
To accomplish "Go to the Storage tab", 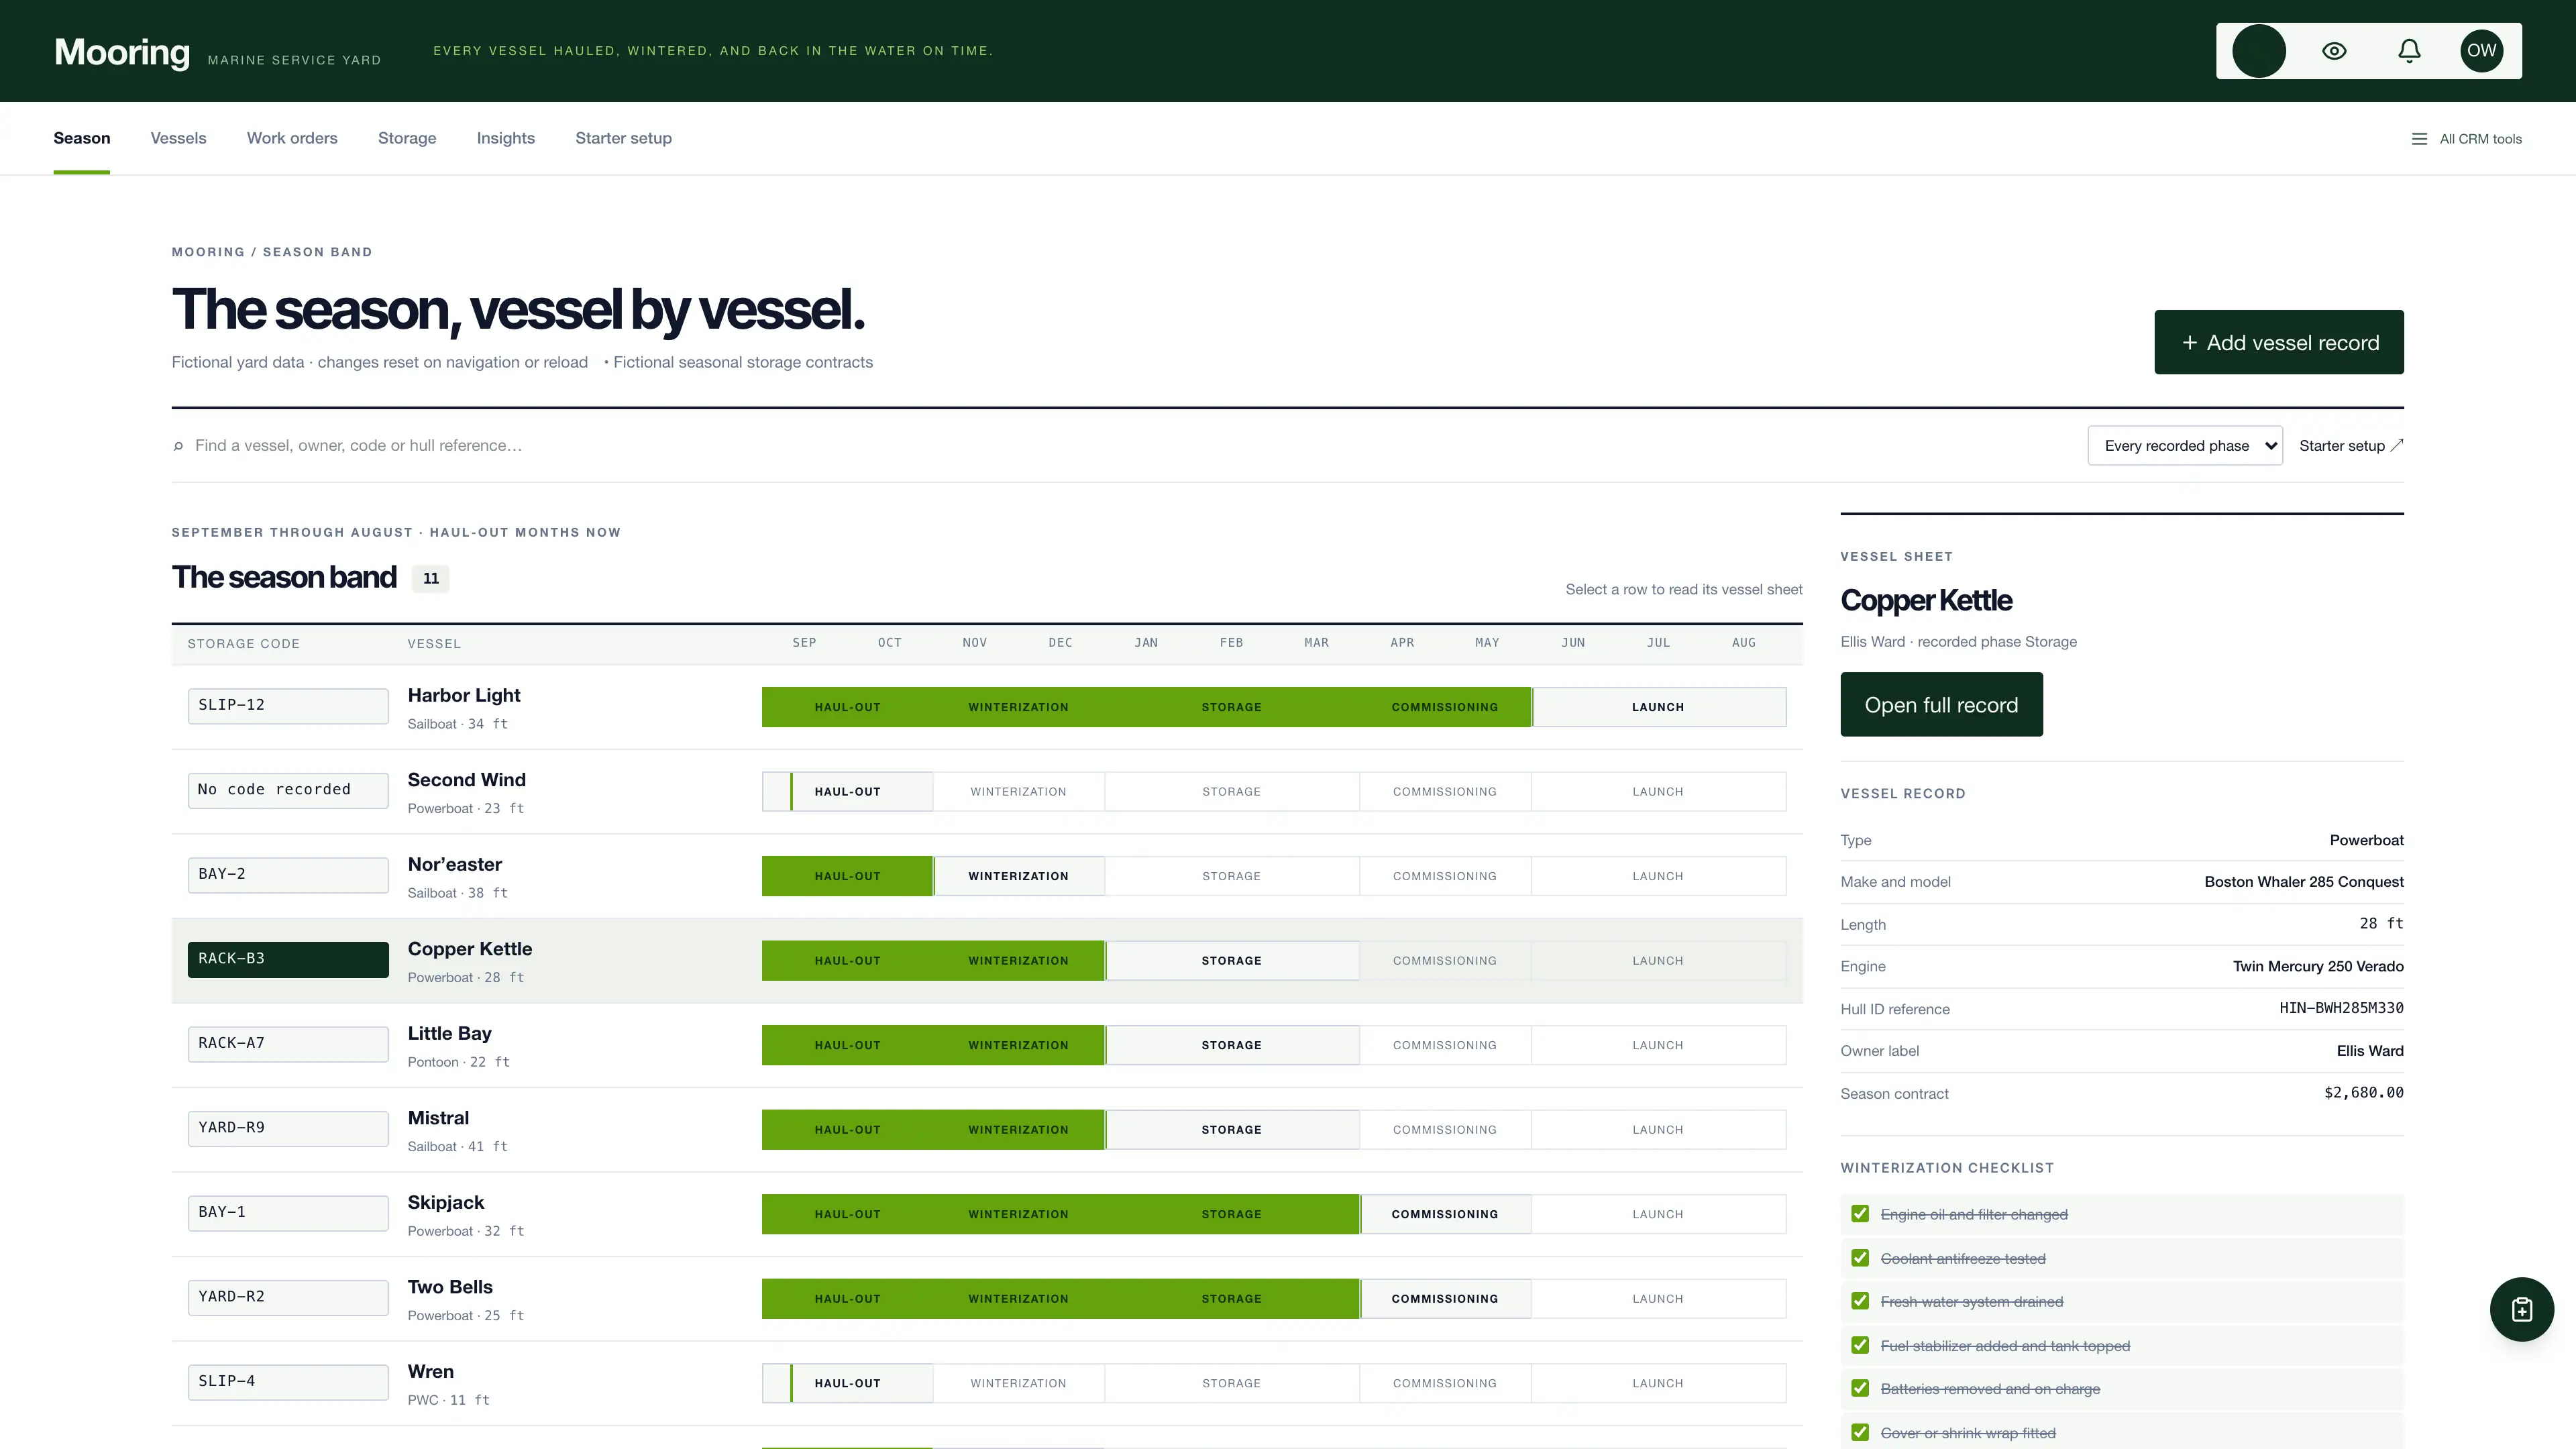I will point(407,138).
